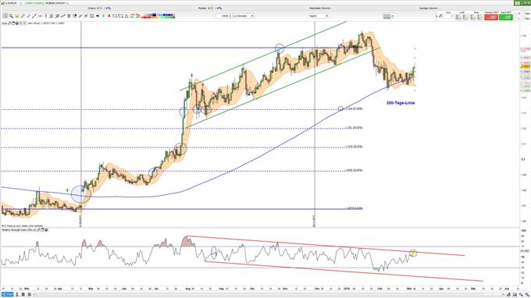The height and width of the screenshot is (298, 531).
Task: Click the 200-Tage-Linie chart label
Action: (401, 103)
